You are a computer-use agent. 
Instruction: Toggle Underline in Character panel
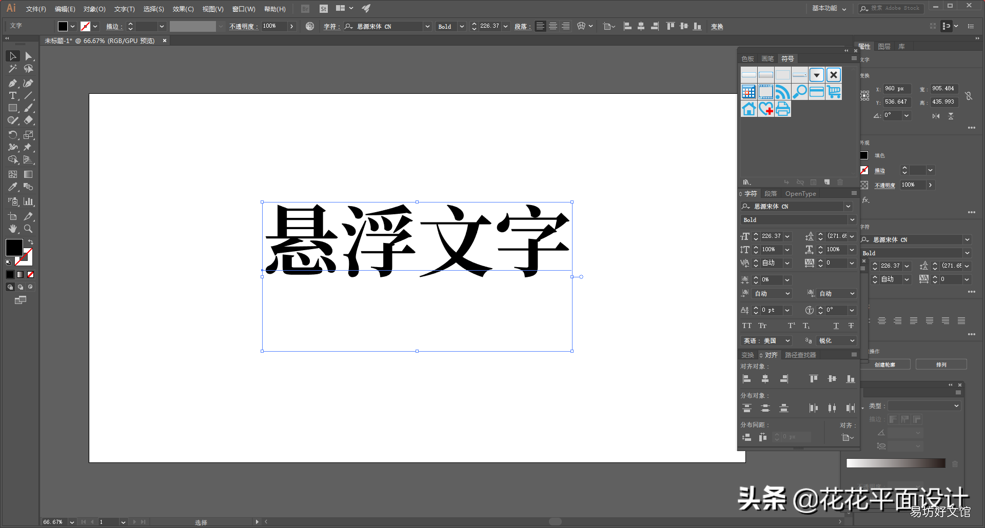pyautogui.click(x=836, y=326)
